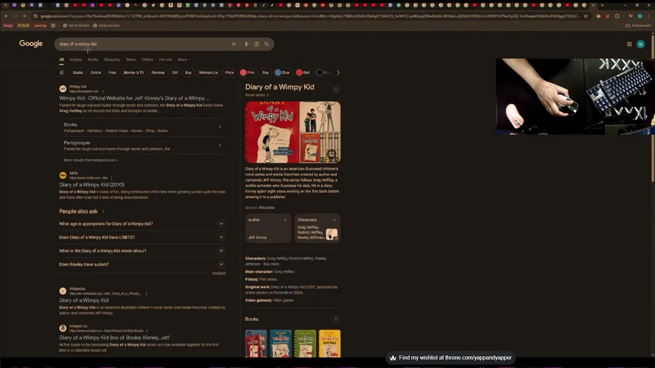The width and height of the screenshot is (655, 368).
Task: Click the Wikipedia source link in knowledge panel
Action: [267, 208]
